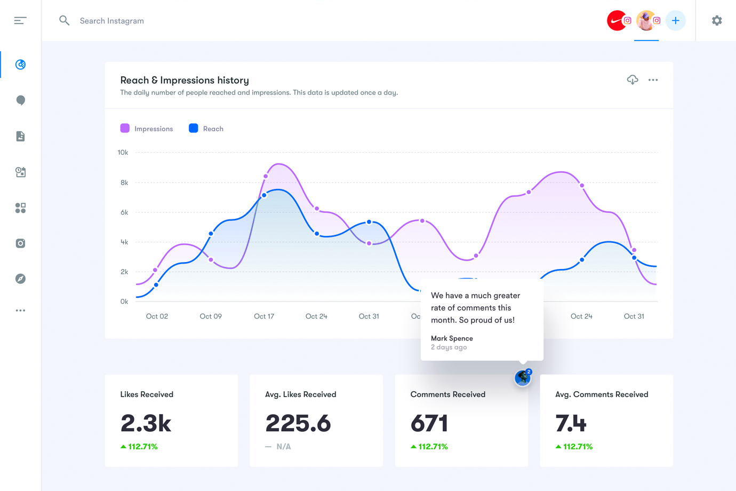Add a new account with plus button
736x491 pixels.
click(675, 21)
